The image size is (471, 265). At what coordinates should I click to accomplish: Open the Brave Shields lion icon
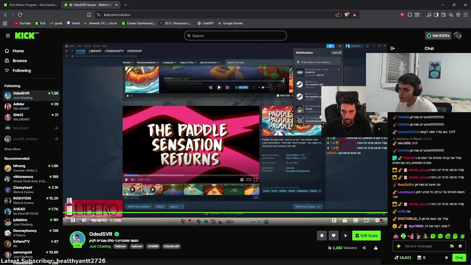point(347,15)
